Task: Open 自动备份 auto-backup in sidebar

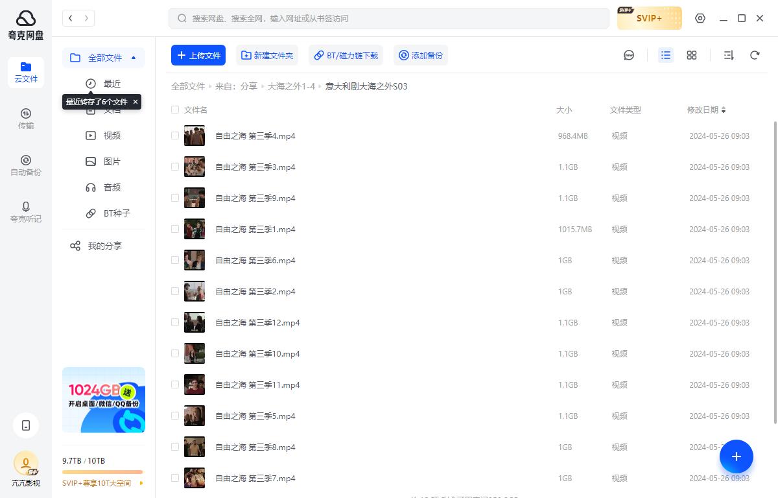Action: pos(26,165)
